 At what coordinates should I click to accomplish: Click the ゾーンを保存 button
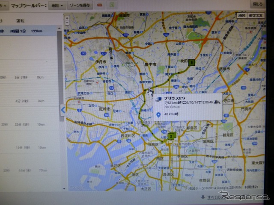click(x=80, y=6)
